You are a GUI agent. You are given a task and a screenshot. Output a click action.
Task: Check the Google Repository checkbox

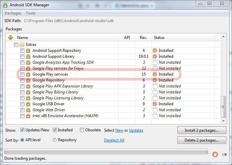[x=22, y=80]
